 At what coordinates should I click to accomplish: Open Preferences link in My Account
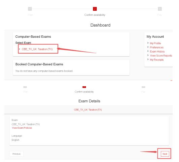[157, 47]
